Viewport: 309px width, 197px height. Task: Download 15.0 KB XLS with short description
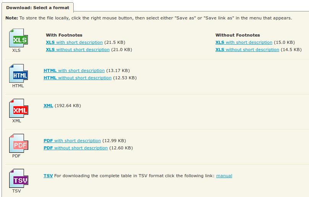click(244, 42)
